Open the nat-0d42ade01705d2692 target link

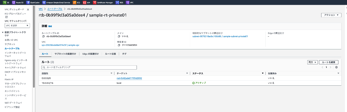click(x=129, y=78)
